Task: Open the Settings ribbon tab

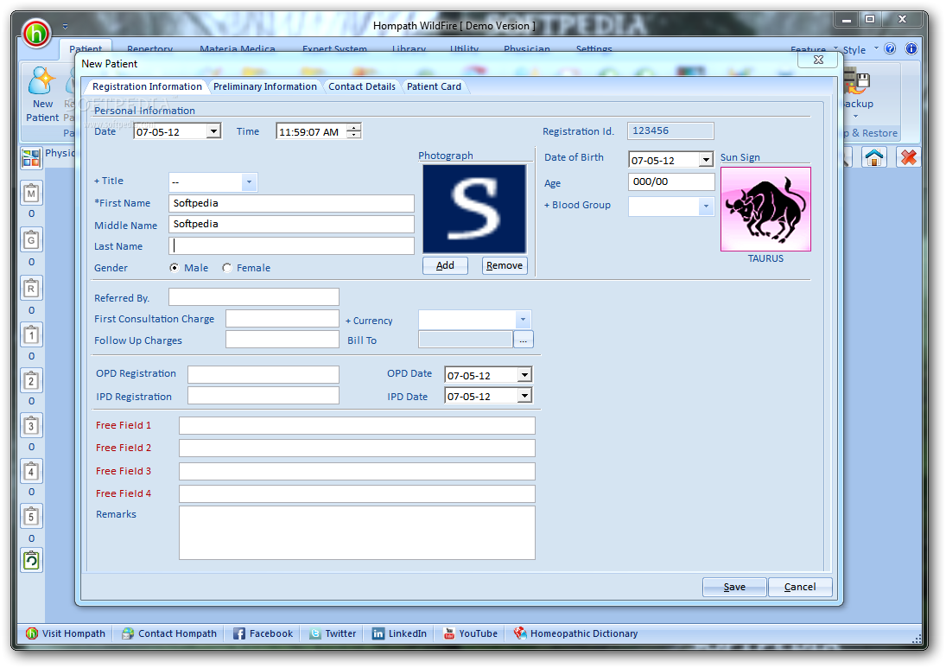Action: (x=594, y=49)
